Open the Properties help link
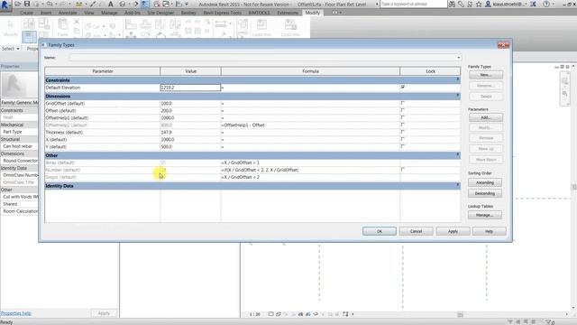Viewport: 577px width, 325px height. pos(16,313)
